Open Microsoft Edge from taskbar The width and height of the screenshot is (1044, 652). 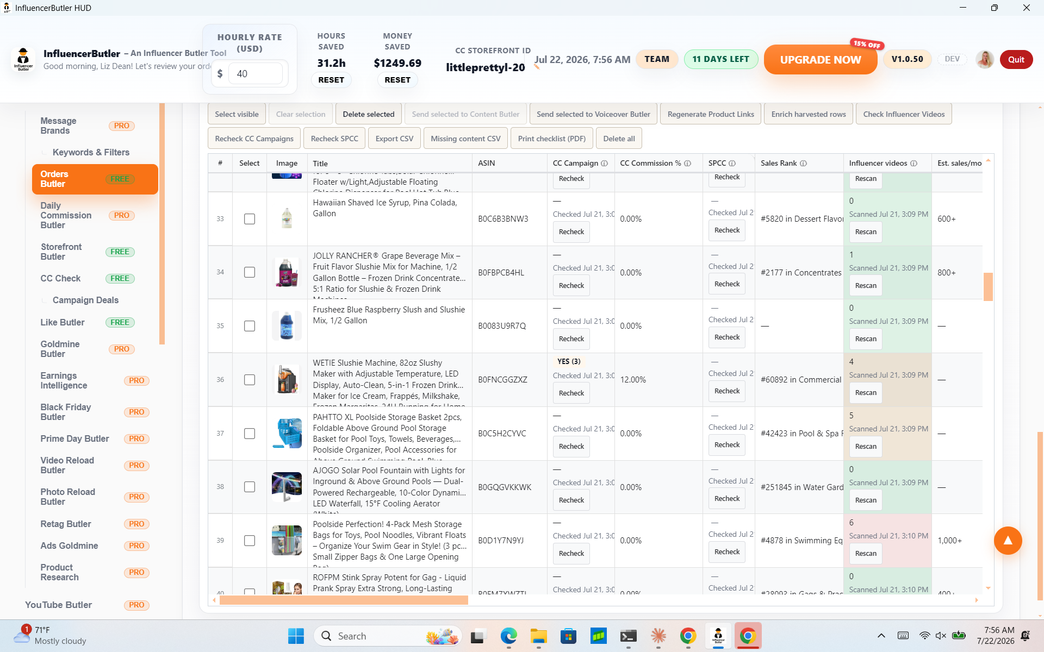pyautogui.click(x=508, y=636)
